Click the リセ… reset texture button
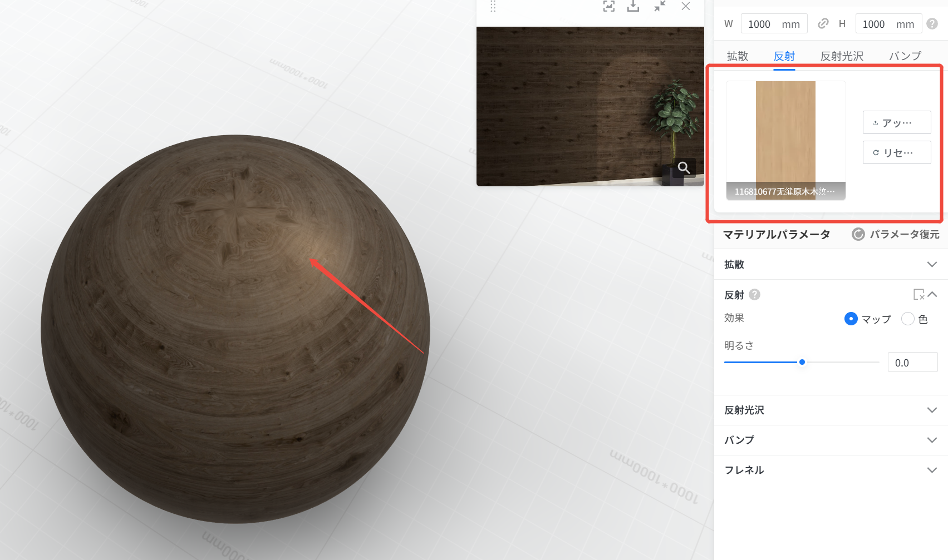 (897, 152)
